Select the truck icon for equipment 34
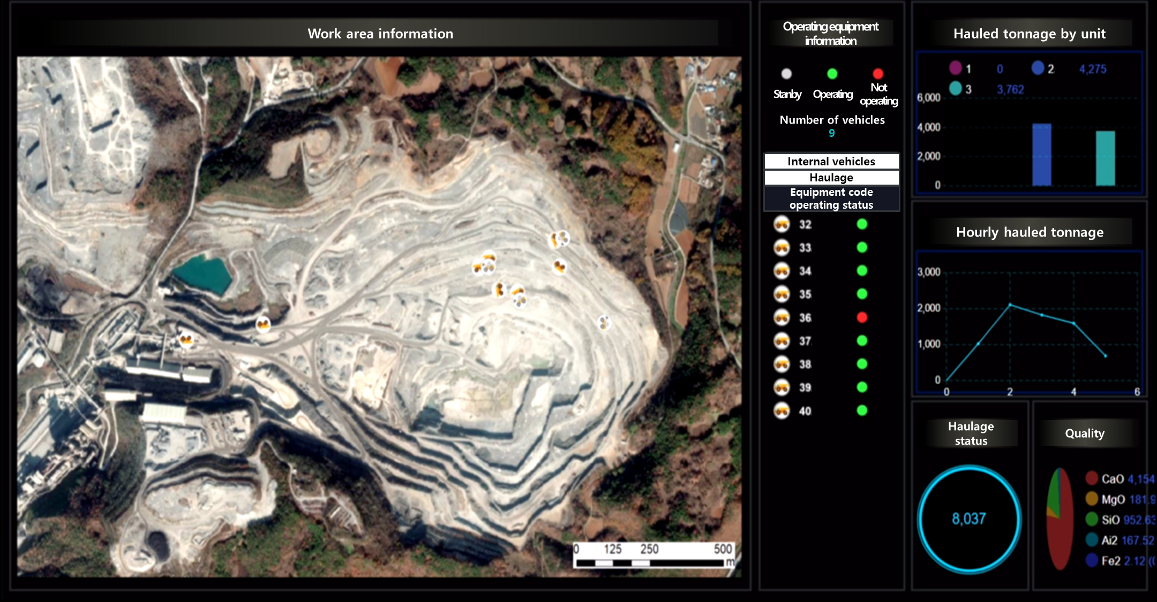 tap(782, 271)
